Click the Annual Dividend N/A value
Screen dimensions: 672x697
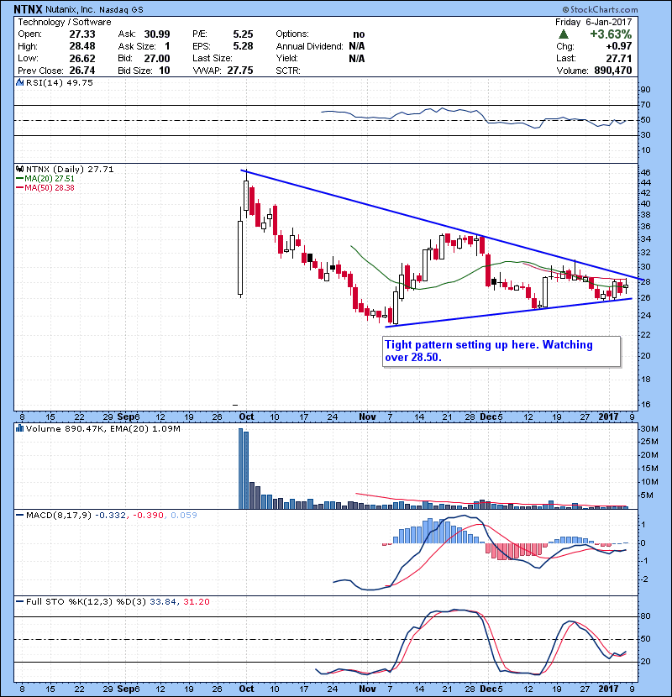[x=357, y=46]
